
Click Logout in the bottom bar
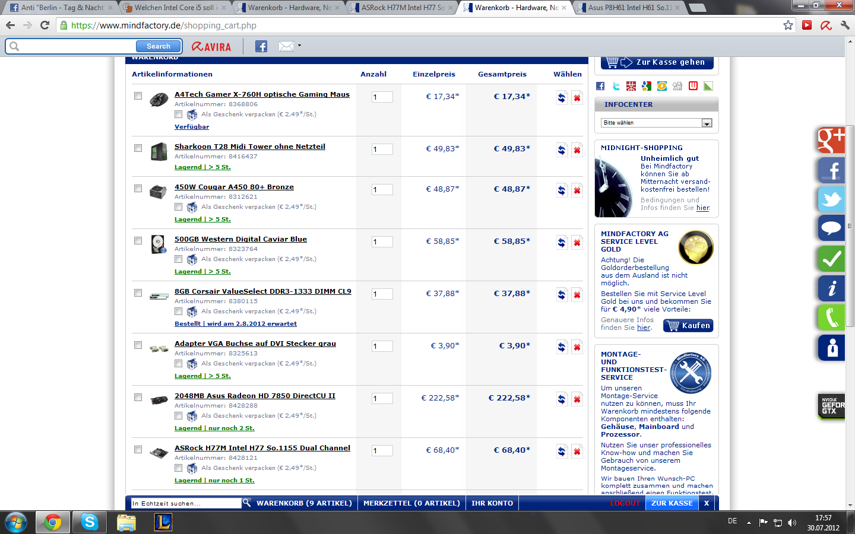coord(625,503)
